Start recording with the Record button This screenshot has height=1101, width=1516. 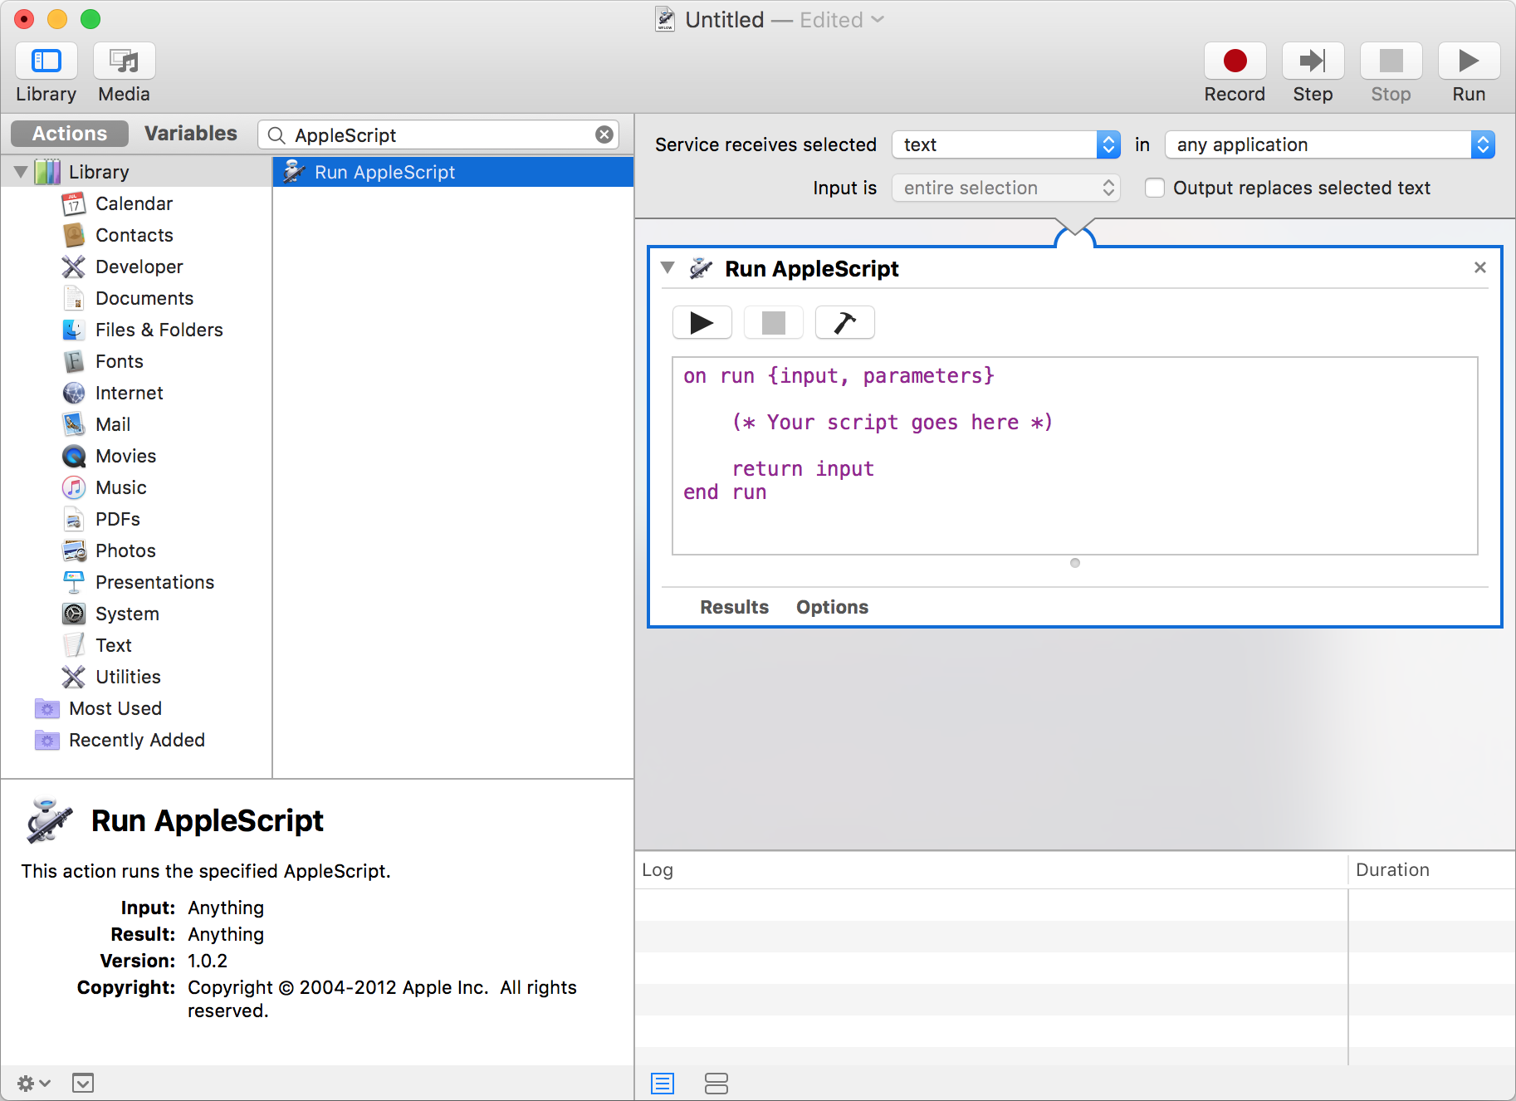pos(1235,61)
